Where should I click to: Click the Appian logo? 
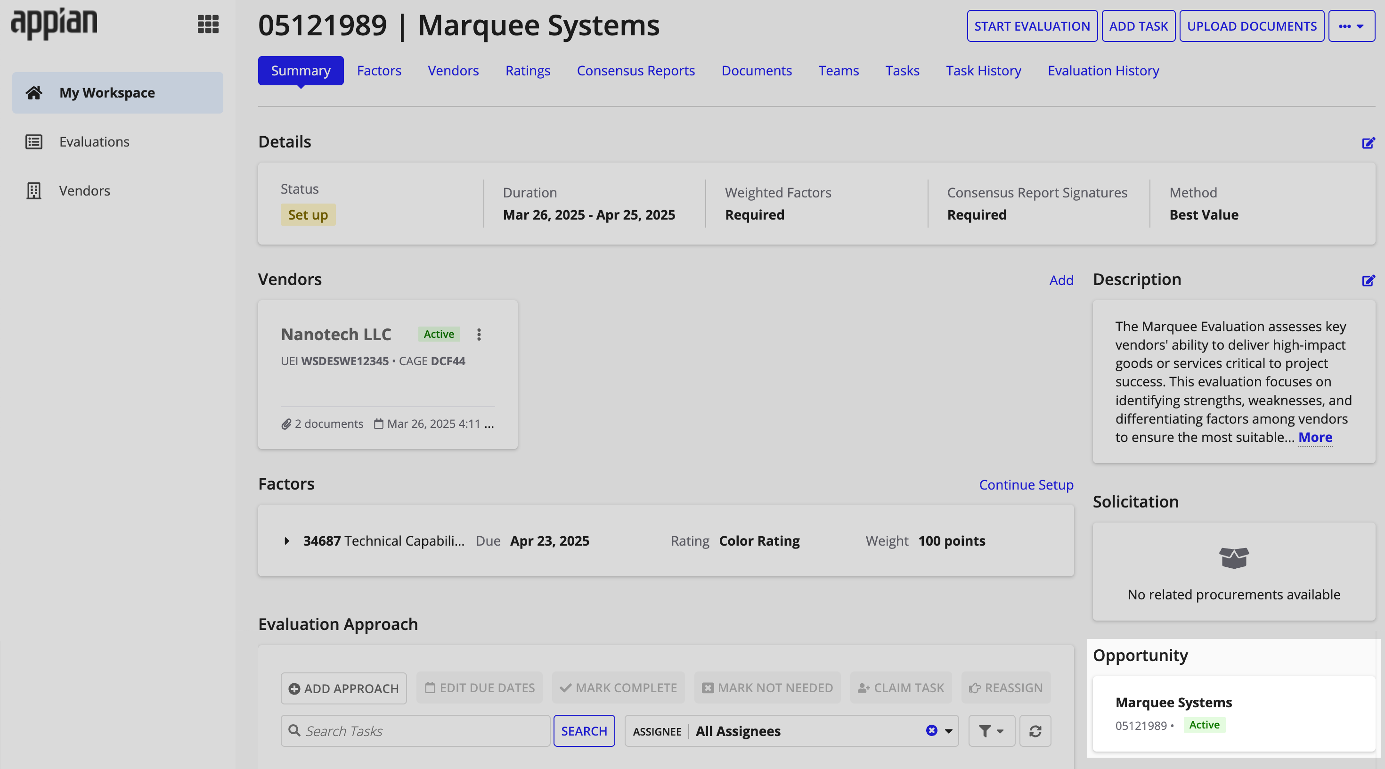(x=54, y=23)
